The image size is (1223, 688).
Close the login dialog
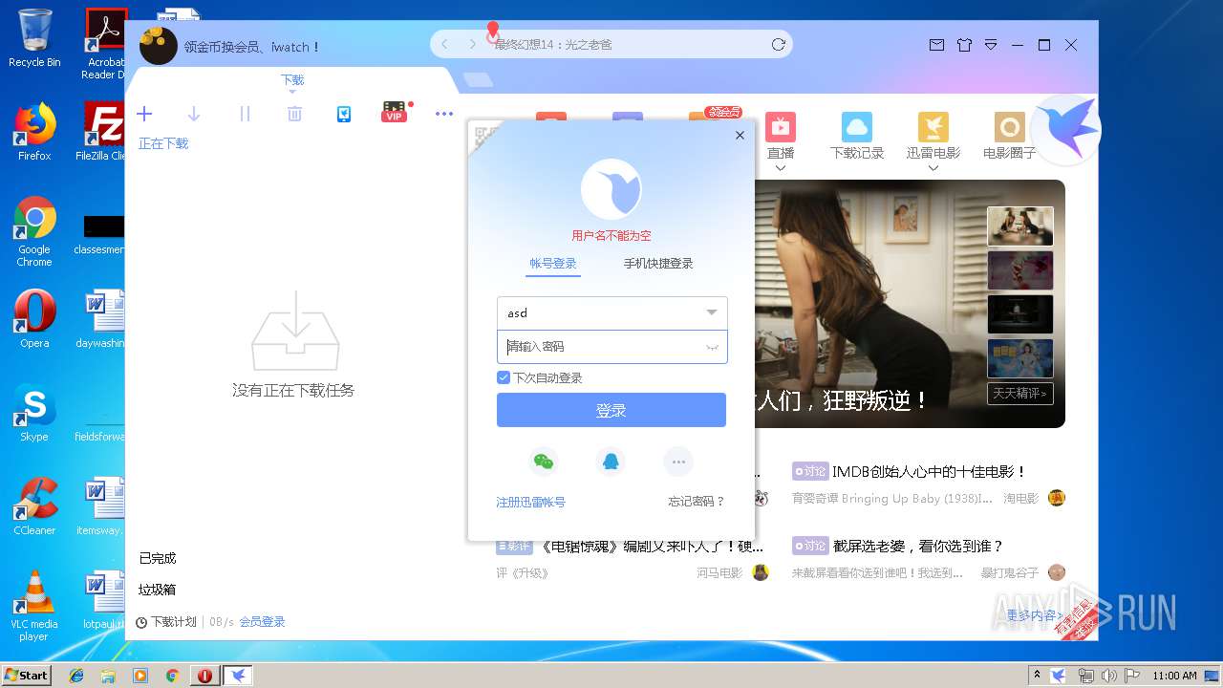740,136
